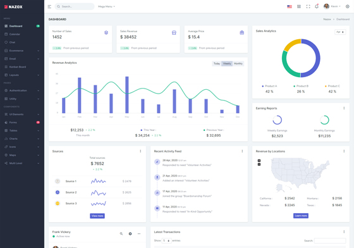Open the Mega Menu dropdown
Viewport: 354px width, 248px height.
pyautogui.click(x=107, y=6)
